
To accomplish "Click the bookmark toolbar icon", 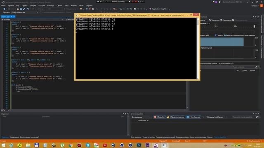I will click(x=135, y=9).
